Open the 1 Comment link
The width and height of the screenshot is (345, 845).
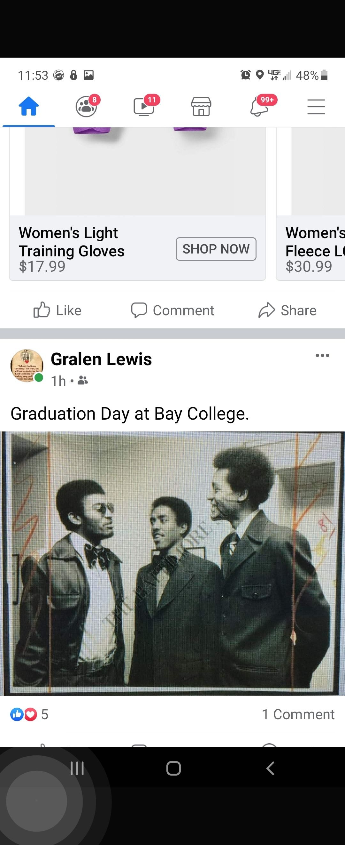tap(298, 714)
